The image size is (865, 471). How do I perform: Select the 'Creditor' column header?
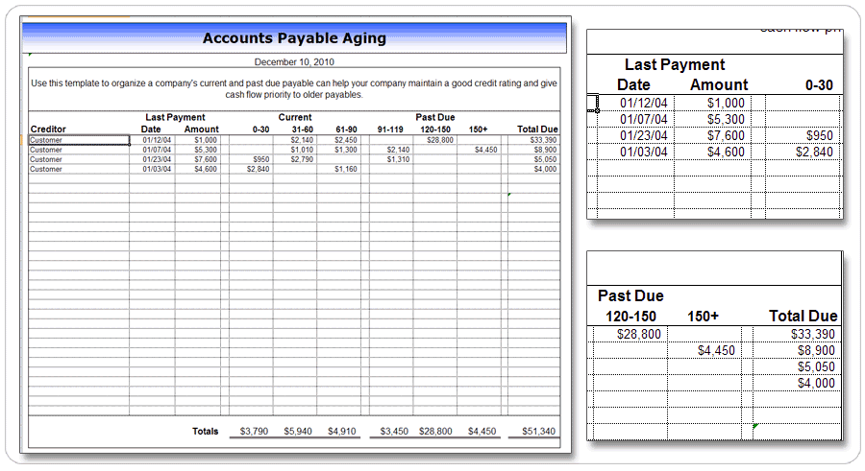[x=48, y=129]
